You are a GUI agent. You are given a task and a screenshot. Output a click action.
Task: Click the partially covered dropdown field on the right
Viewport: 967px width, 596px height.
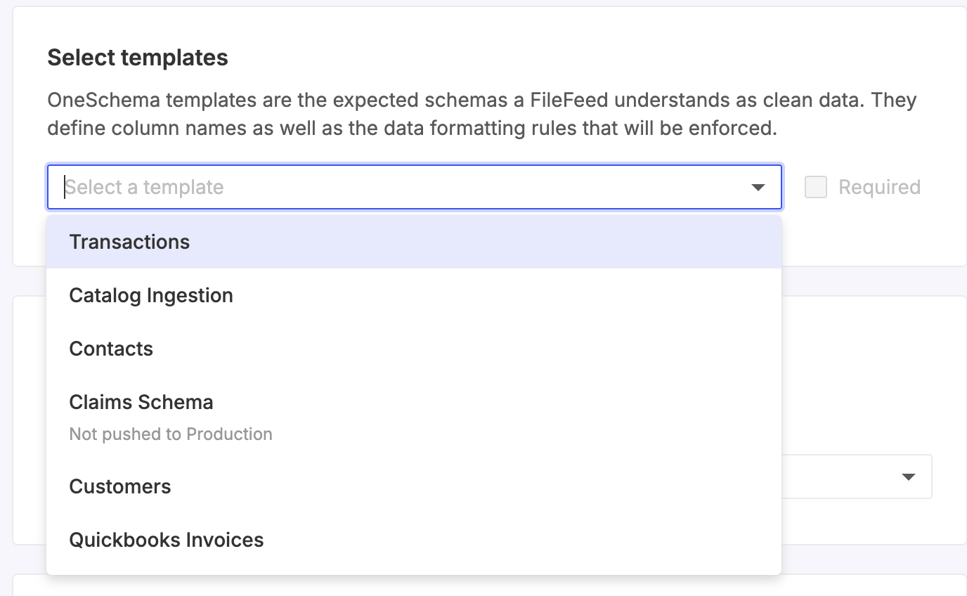pos(857,477)
